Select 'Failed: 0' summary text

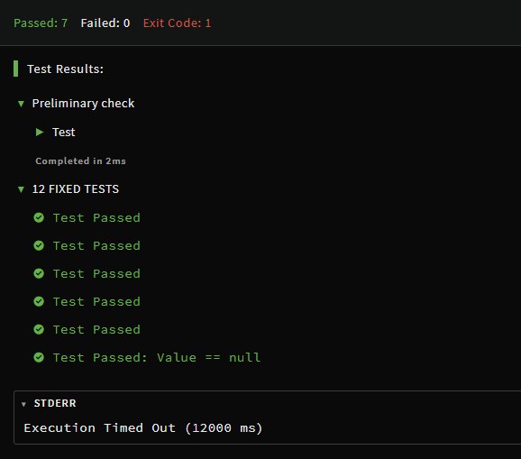(x=105, y=23)
